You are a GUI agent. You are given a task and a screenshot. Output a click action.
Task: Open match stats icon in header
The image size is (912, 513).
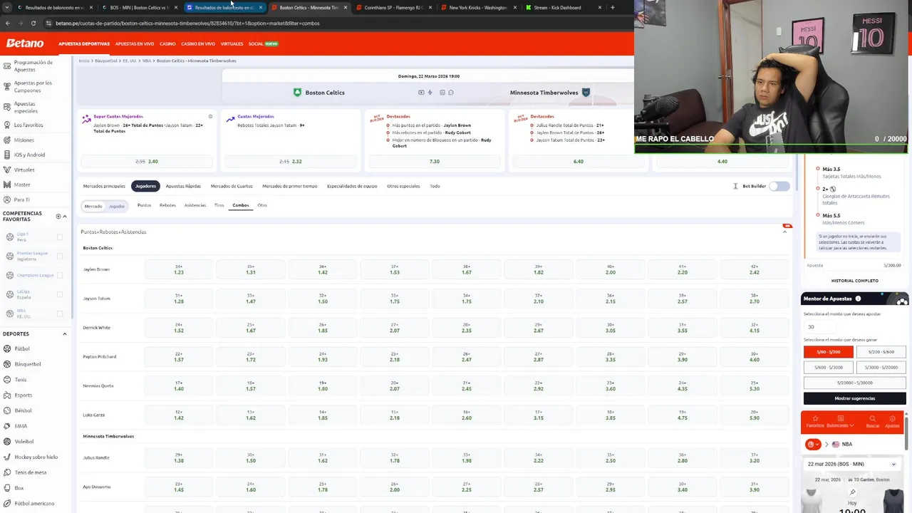pos(442,93)
